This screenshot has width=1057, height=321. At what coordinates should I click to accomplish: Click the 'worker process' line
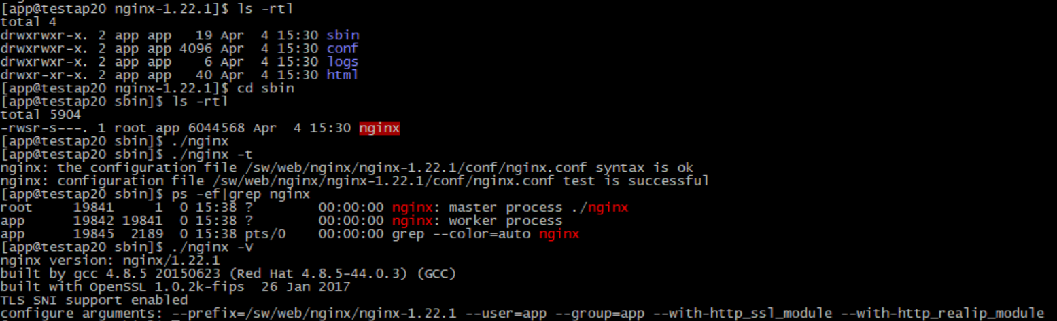[x=281, y=221]
